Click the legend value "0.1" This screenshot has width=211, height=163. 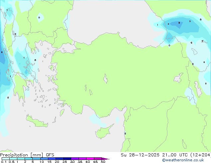[4, 162]
